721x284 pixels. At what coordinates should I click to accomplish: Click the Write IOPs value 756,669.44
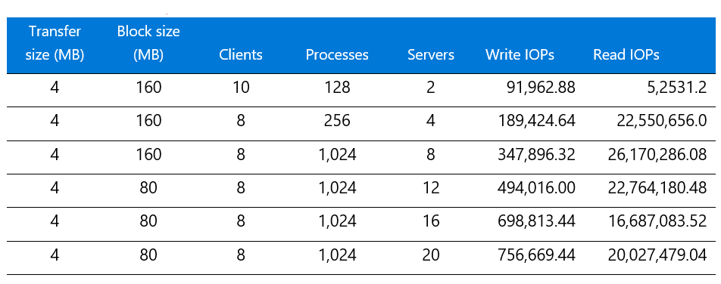click(x=537, y=255)
